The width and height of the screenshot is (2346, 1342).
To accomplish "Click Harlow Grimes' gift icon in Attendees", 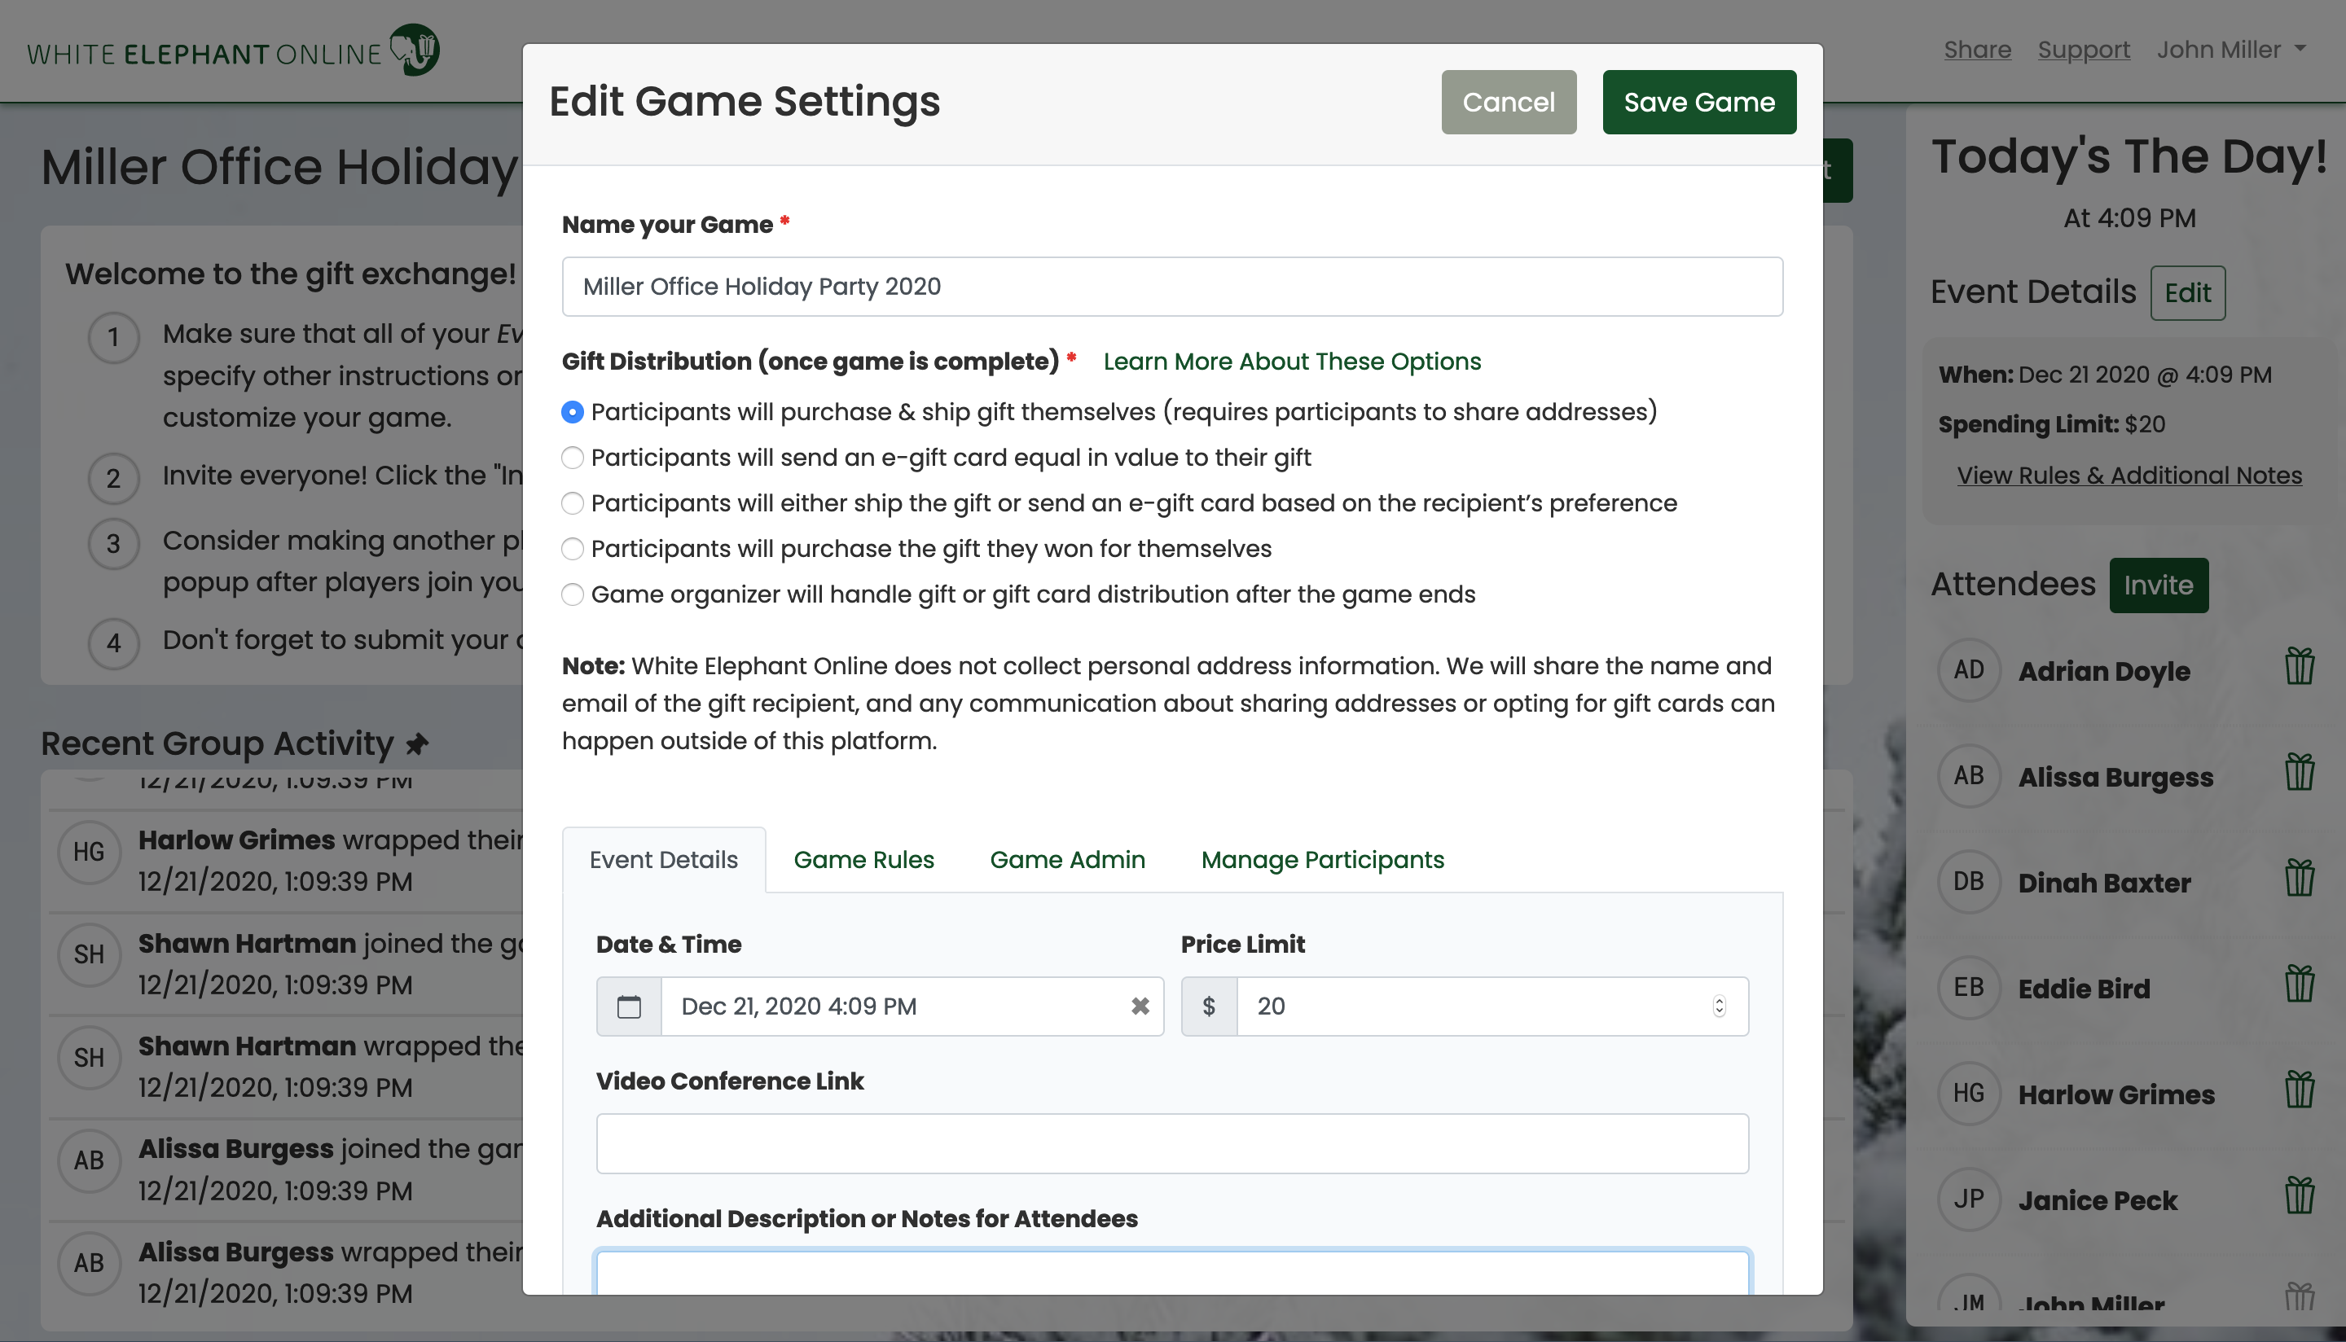I will click(x=2299, y=1090).
